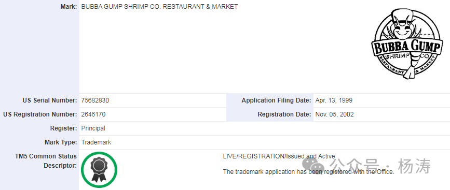Click the green registered ribbon status icon
The height and width of the screenshot is (190, 450).
pyautogui.click(x=99, y=170)
